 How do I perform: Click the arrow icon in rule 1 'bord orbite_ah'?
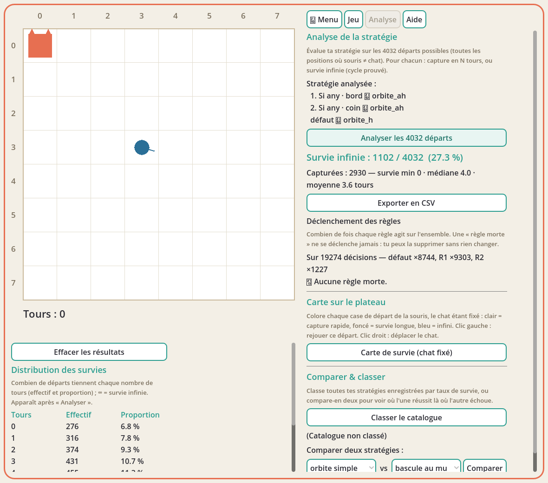[367, 96]
